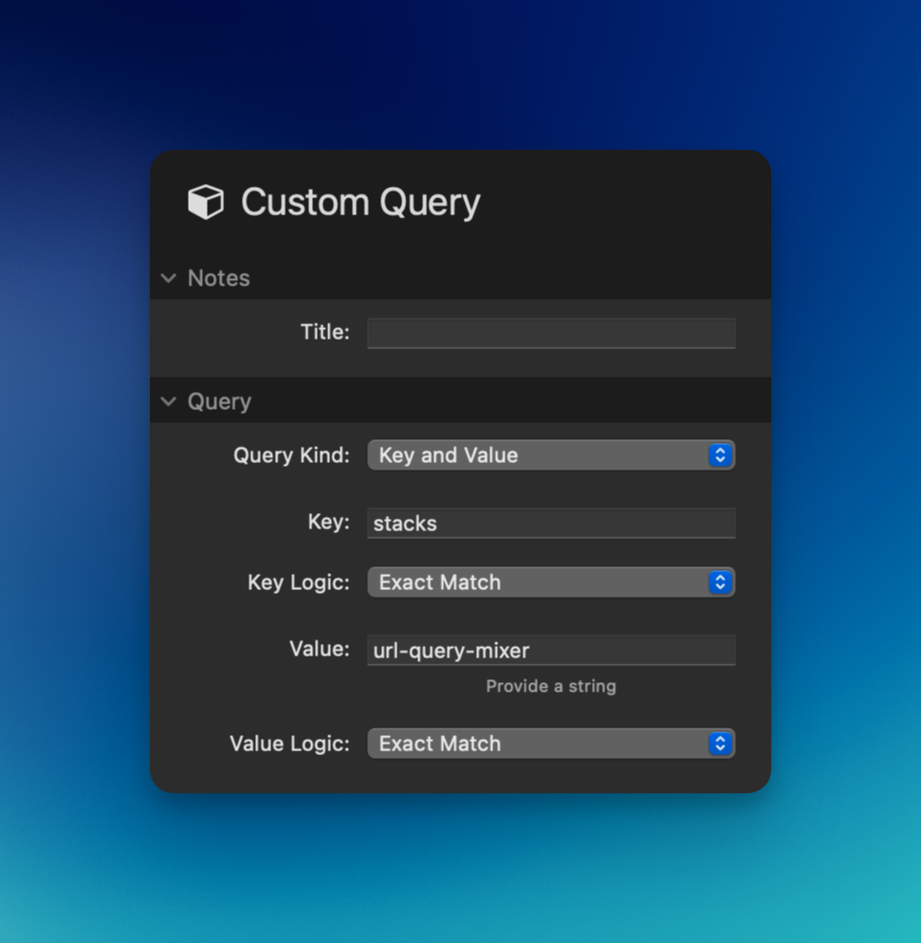Image resolution: width=921 pixels, height=943 pixels.
Task: Click the blue arrows on Value Logic
Action: click(x=720, y=744)
